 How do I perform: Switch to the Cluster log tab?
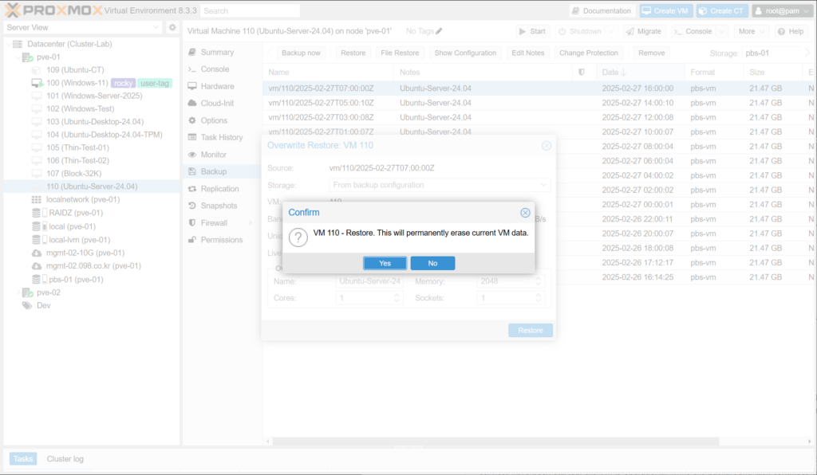point(65,459)
